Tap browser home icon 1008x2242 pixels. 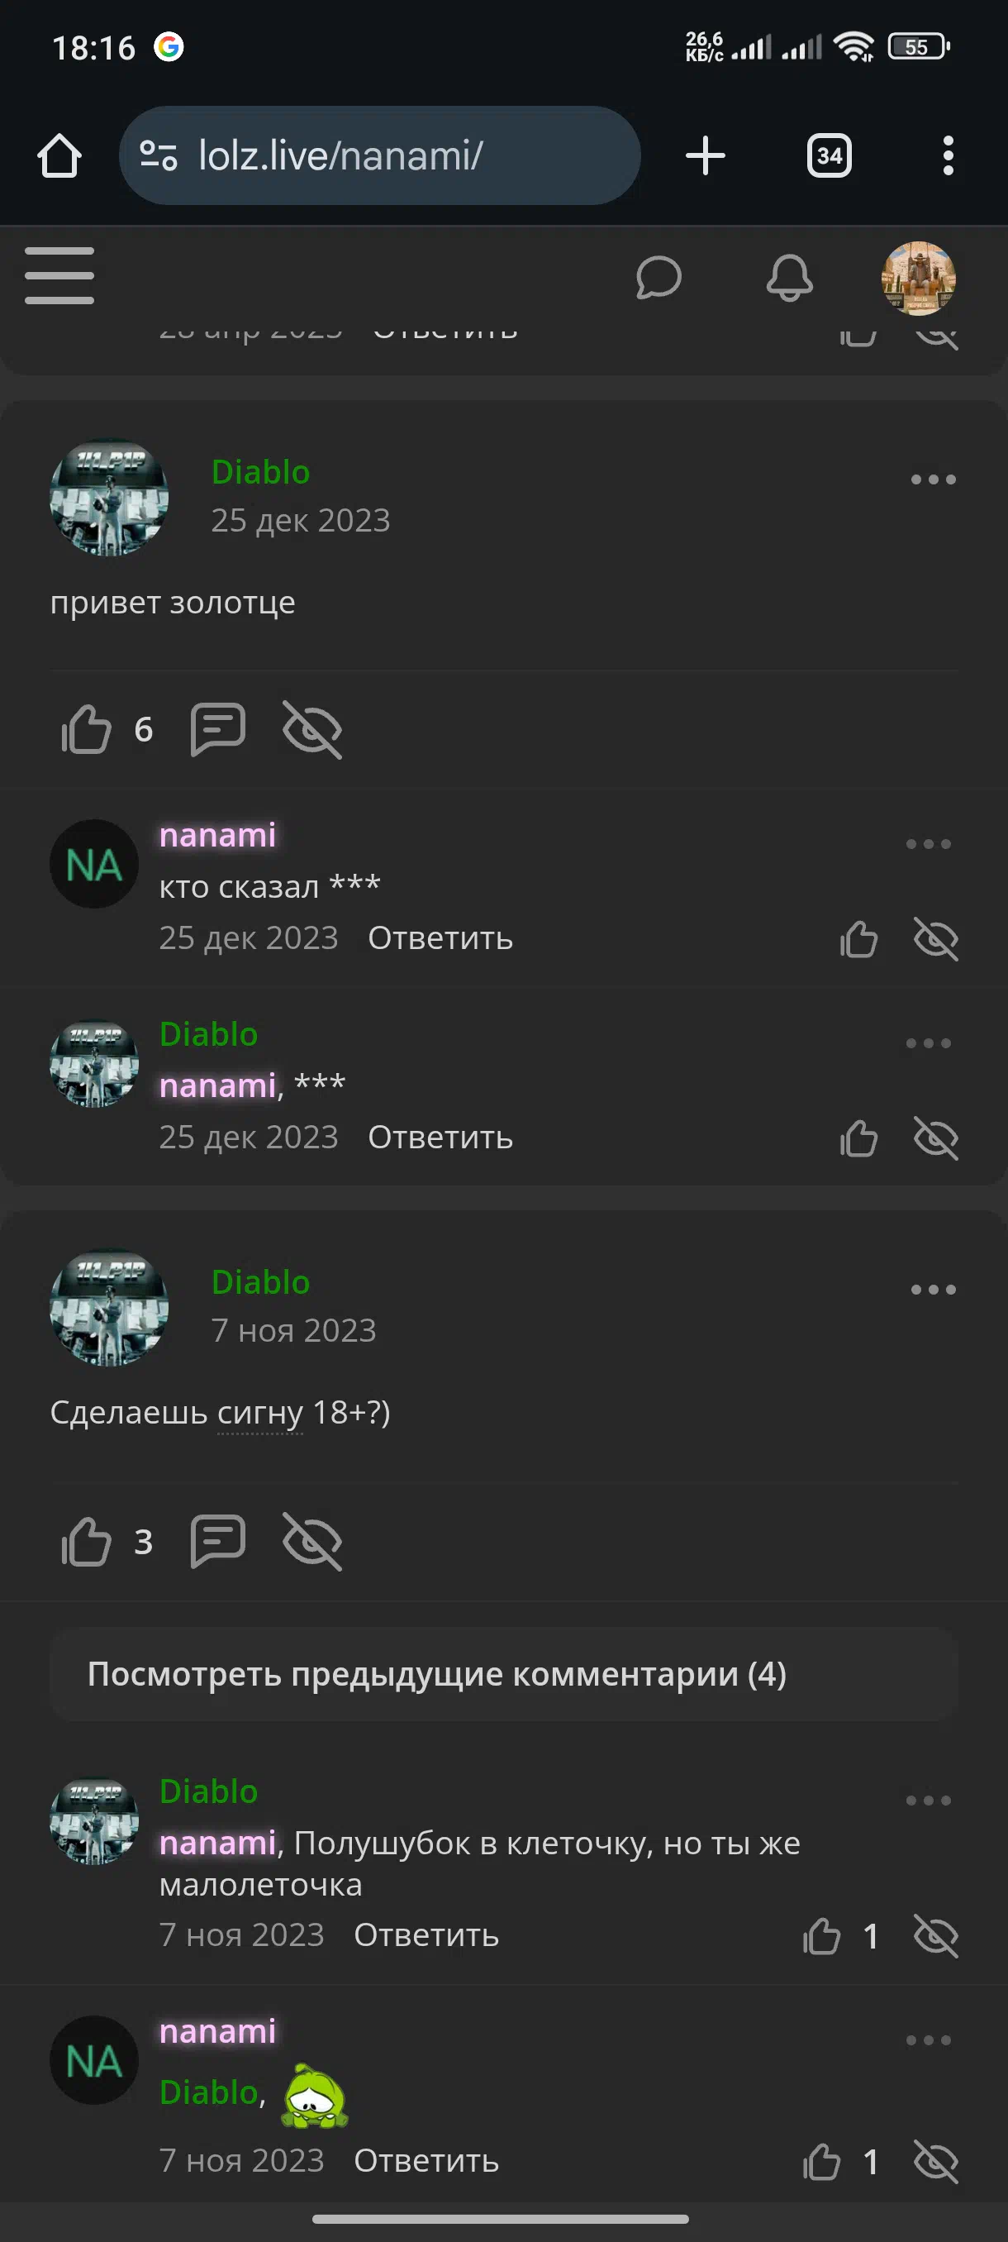click(x=59, y=155)
